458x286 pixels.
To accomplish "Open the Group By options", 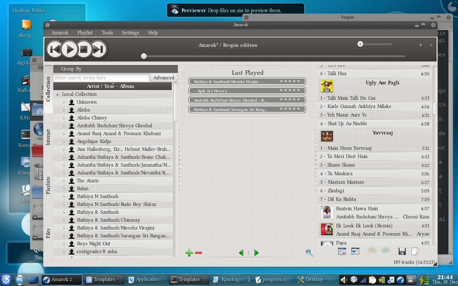I will tap(71, 69).
